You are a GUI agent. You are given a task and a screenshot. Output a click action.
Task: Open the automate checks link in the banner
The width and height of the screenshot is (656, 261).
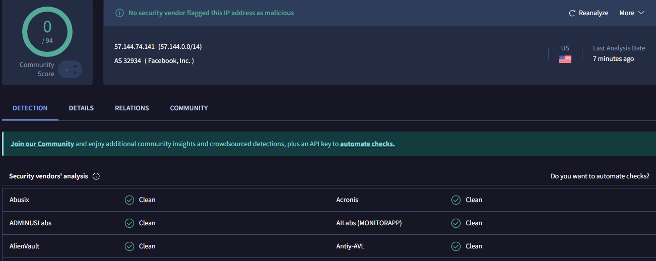367,144
